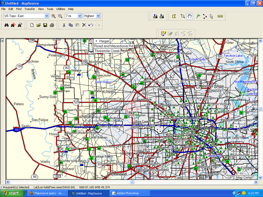The height and width of the screenshot is (197, 263).
Task: Click the Richmond city label on the map
Action: point(117,174)
